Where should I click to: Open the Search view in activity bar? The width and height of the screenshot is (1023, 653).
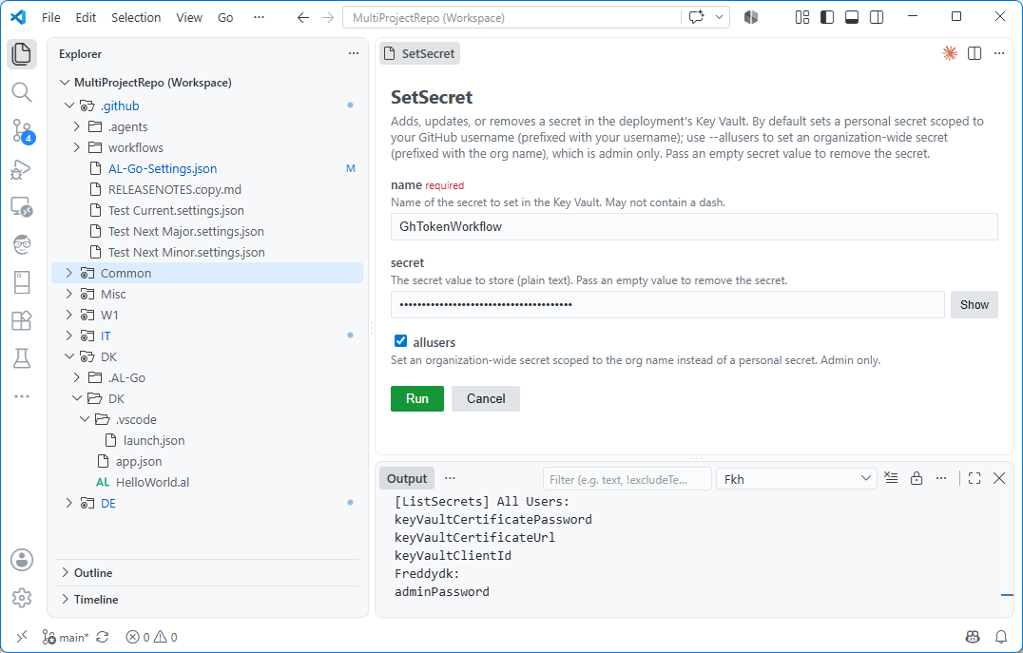22,92
